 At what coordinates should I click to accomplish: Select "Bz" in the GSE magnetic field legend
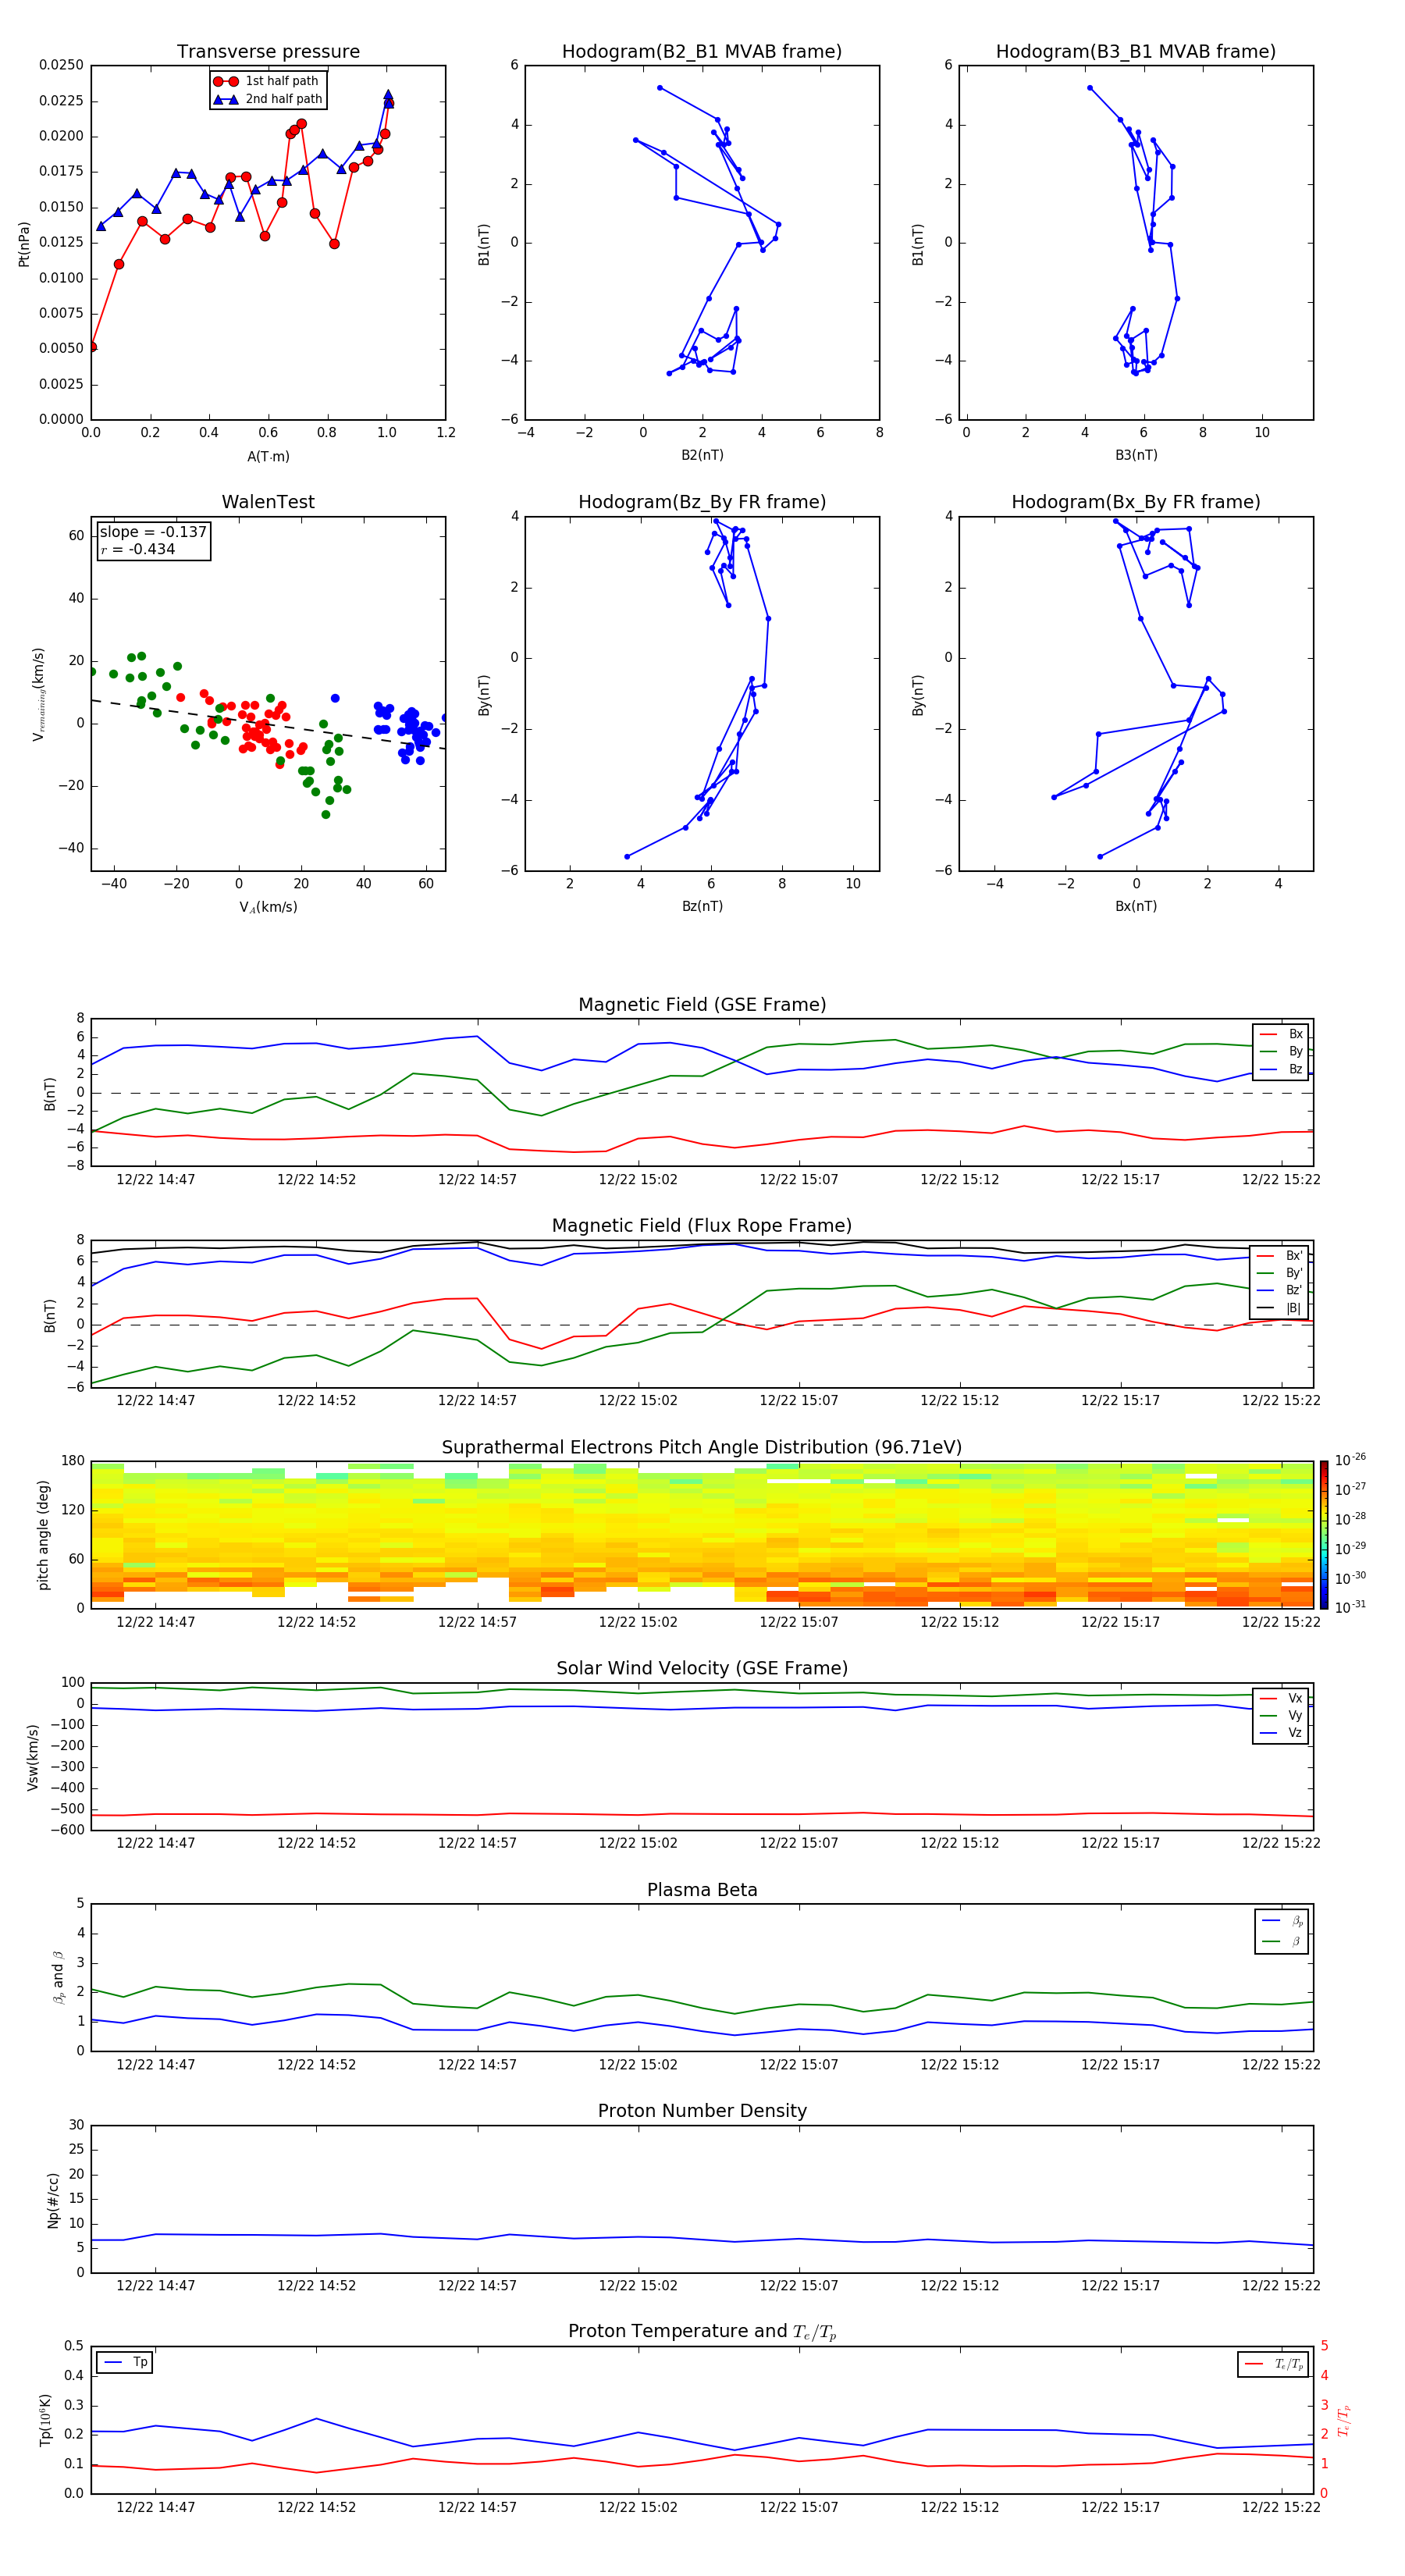tap(1282, 1070)
